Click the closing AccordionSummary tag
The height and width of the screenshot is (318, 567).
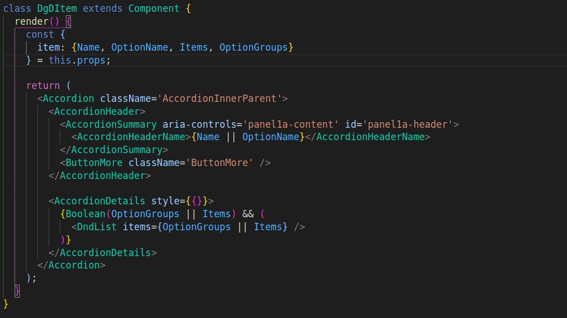click(114, 150)
